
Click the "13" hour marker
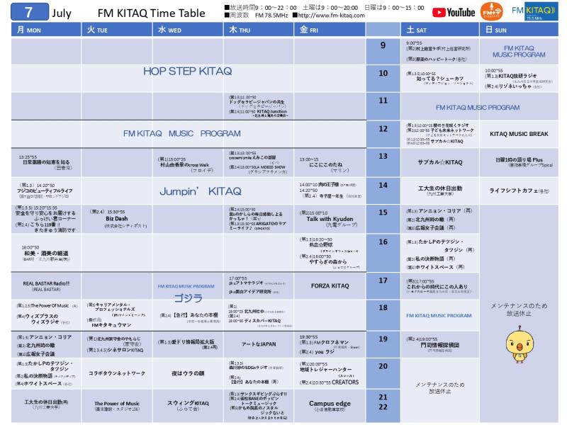tap(383, 156)
